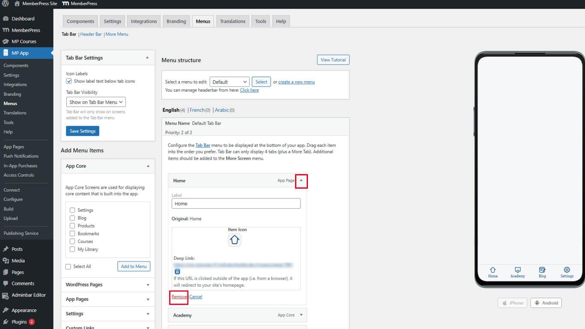Click the Save Settings button
This screenshot has height=329, width=585.
pos(83,131)
